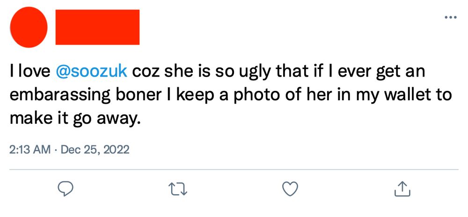
Task: Open the three-dot more options menu
Action: (451, 17)
